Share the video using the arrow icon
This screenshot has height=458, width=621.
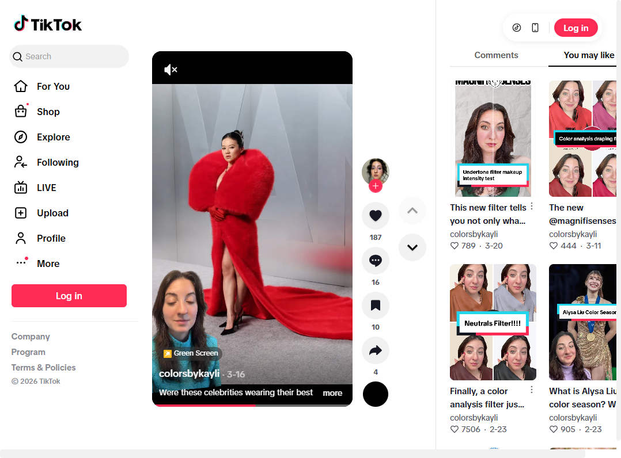click(x=375, y=350)
